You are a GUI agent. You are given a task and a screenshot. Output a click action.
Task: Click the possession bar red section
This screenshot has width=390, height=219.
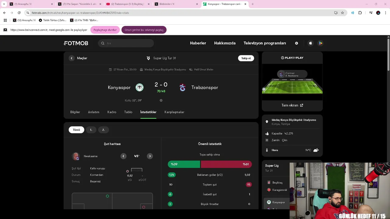click(226, 164)
